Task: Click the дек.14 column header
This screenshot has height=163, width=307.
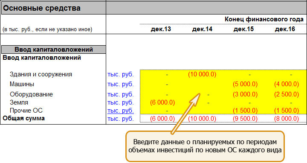Action: (202, 29)
